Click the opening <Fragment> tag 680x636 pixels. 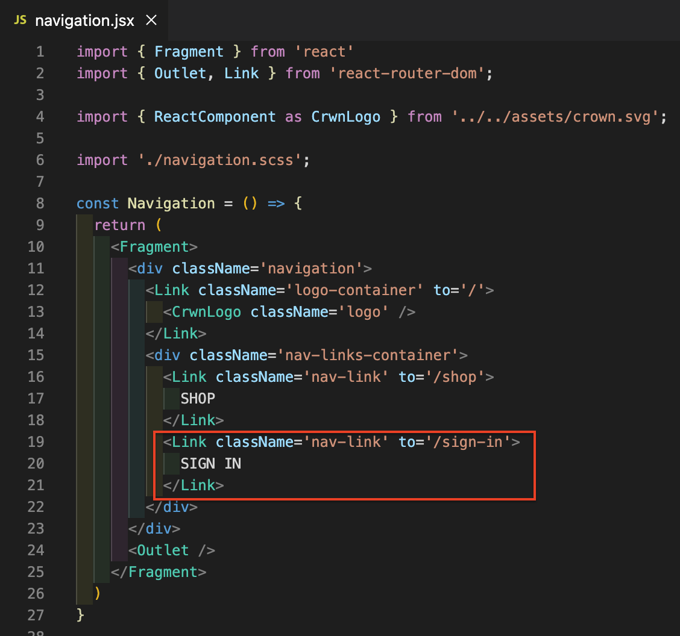[x=154, y=246]
